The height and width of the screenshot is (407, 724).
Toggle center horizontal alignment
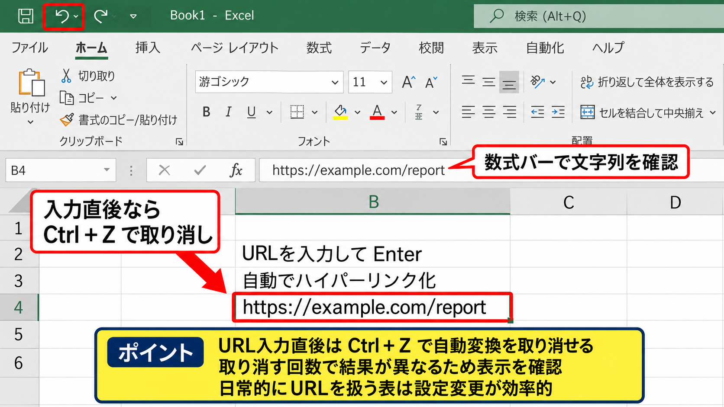[489, 112]
